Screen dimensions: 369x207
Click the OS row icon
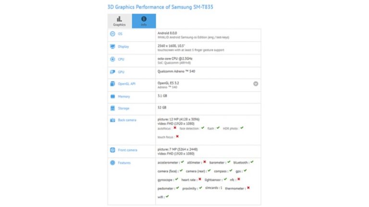click(112, 34)
